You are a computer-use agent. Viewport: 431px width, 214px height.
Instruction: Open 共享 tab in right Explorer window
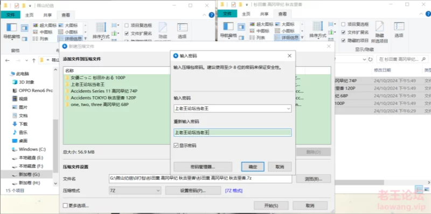tap(264, 14)
